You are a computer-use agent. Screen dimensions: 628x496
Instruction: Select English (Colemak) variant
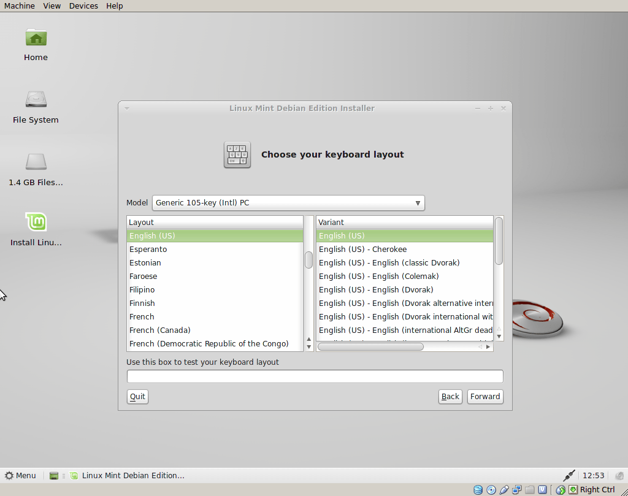(x=405, y=277)
